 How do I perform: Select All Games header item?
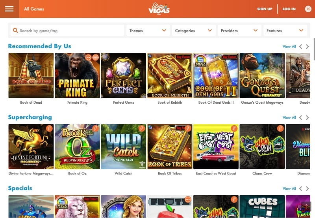[x=34, y=9]
